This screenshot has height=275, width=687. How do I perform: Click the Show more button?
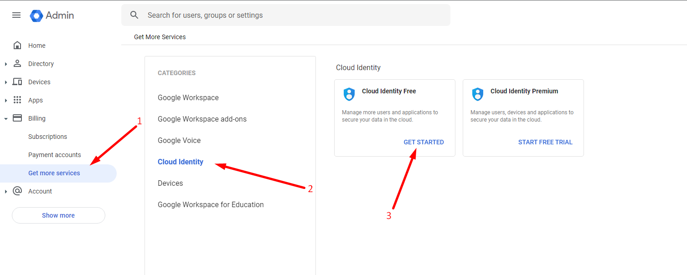click(58, 215)
